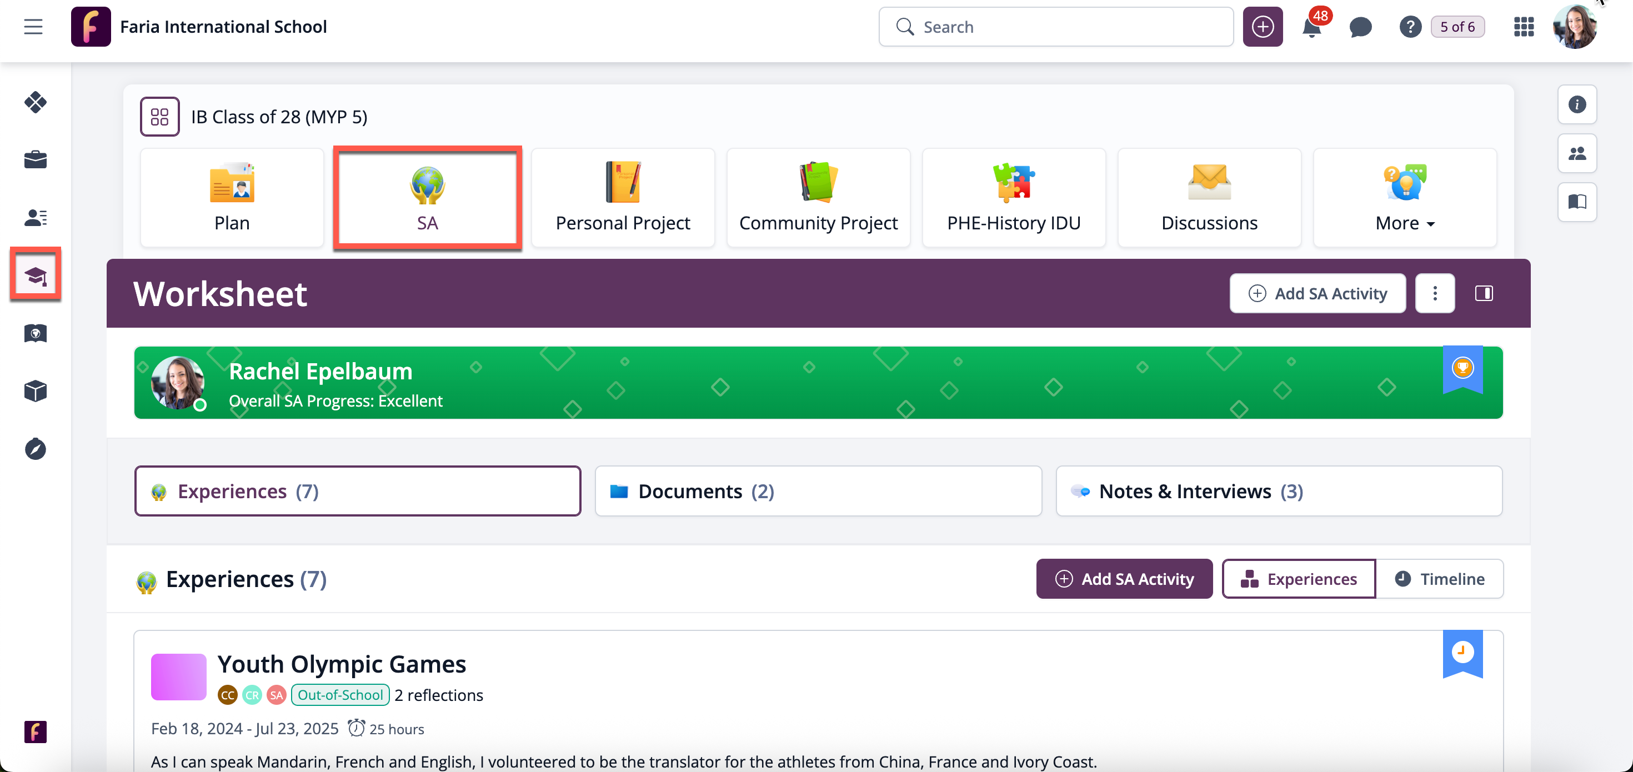Open the Personal Project tab
The image size is (1633, 772).
tap(623, 198)
